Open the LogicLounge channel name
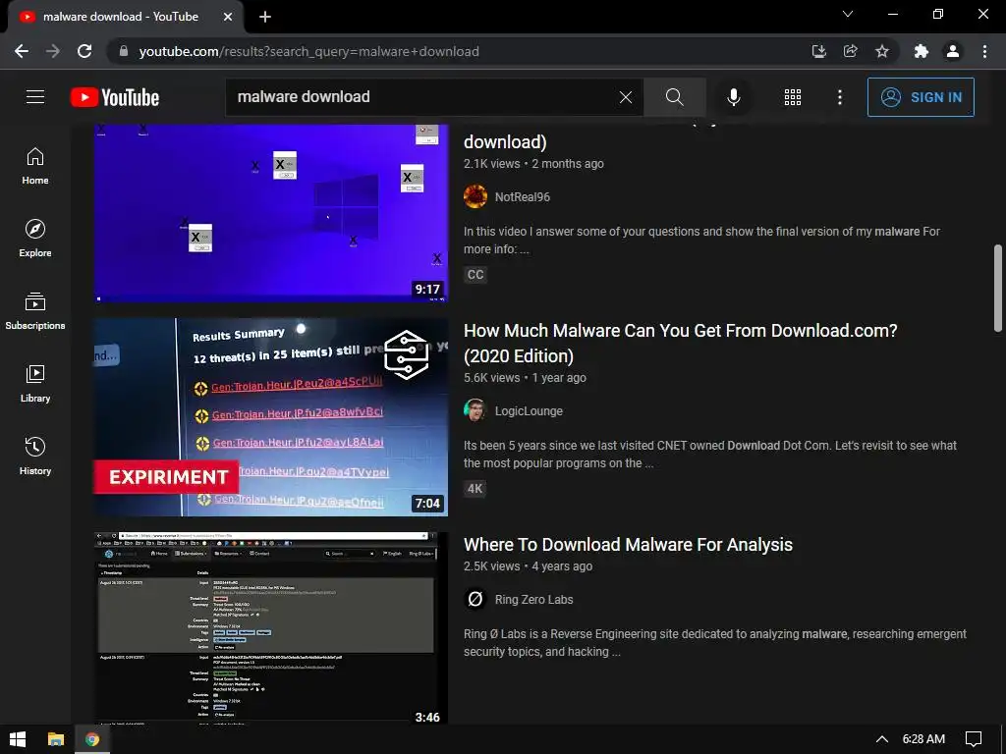This screenshot has height=754, width=1006. coord(529,411)
